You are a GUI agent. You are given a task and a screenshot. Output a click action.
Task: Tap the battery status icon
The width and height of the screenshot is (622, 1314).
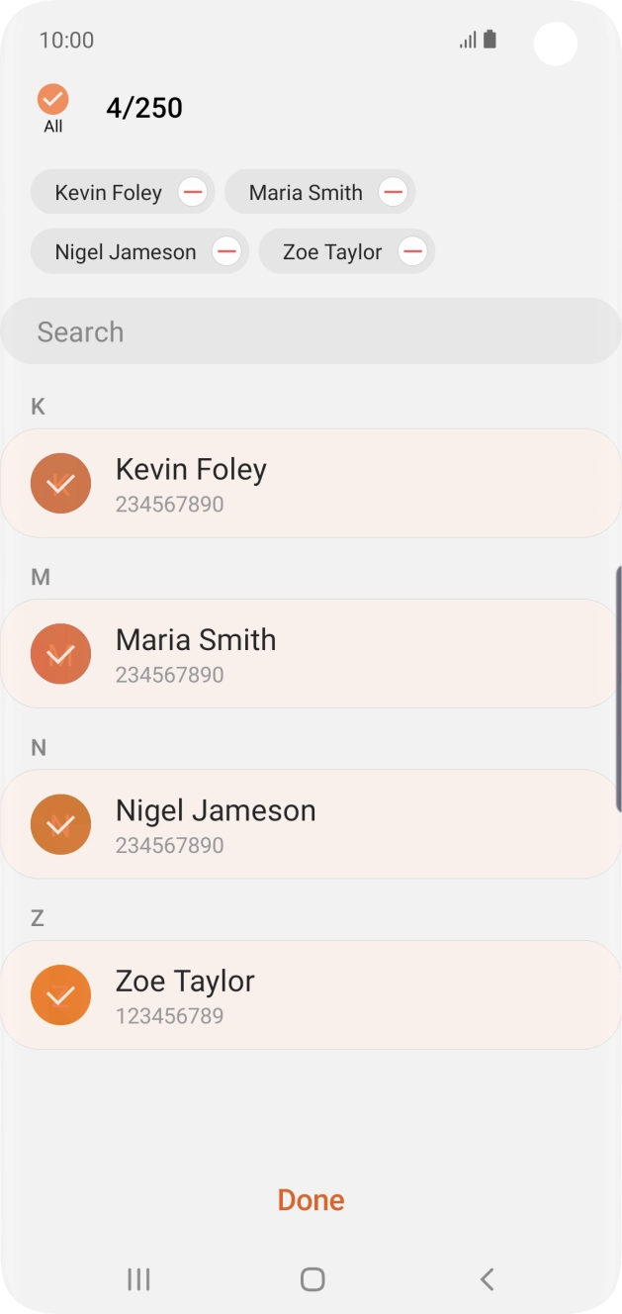pyautogui.click(x=489, y=41)
